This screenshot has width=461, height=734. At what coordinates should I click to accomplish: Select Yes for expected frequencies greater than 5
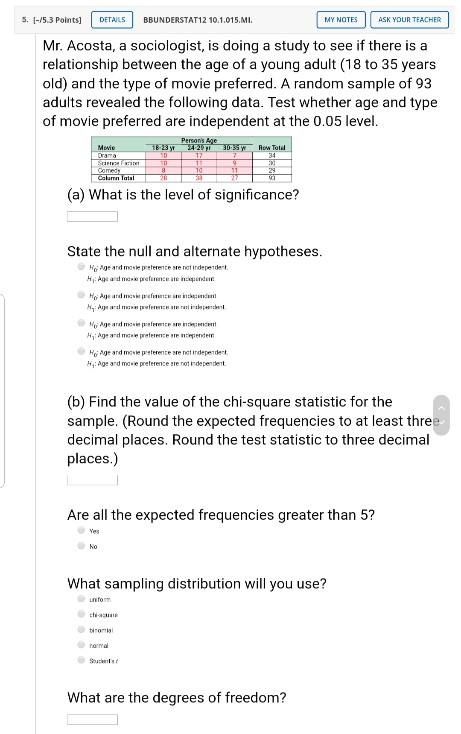click(x=81, y=530)
